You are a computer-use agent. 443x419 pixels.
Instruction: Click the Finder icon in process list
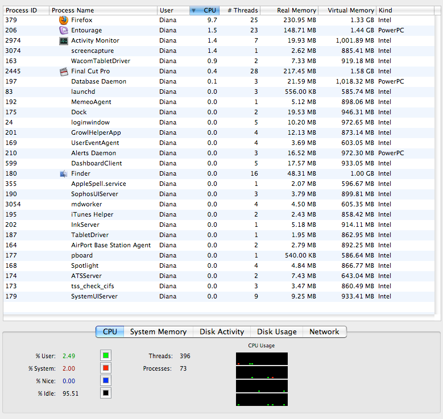click(64, 174)
